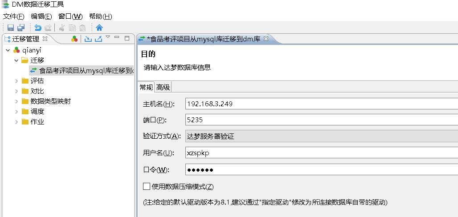
Task: Click the 主机名(H) label
Action: coord(158,104)
